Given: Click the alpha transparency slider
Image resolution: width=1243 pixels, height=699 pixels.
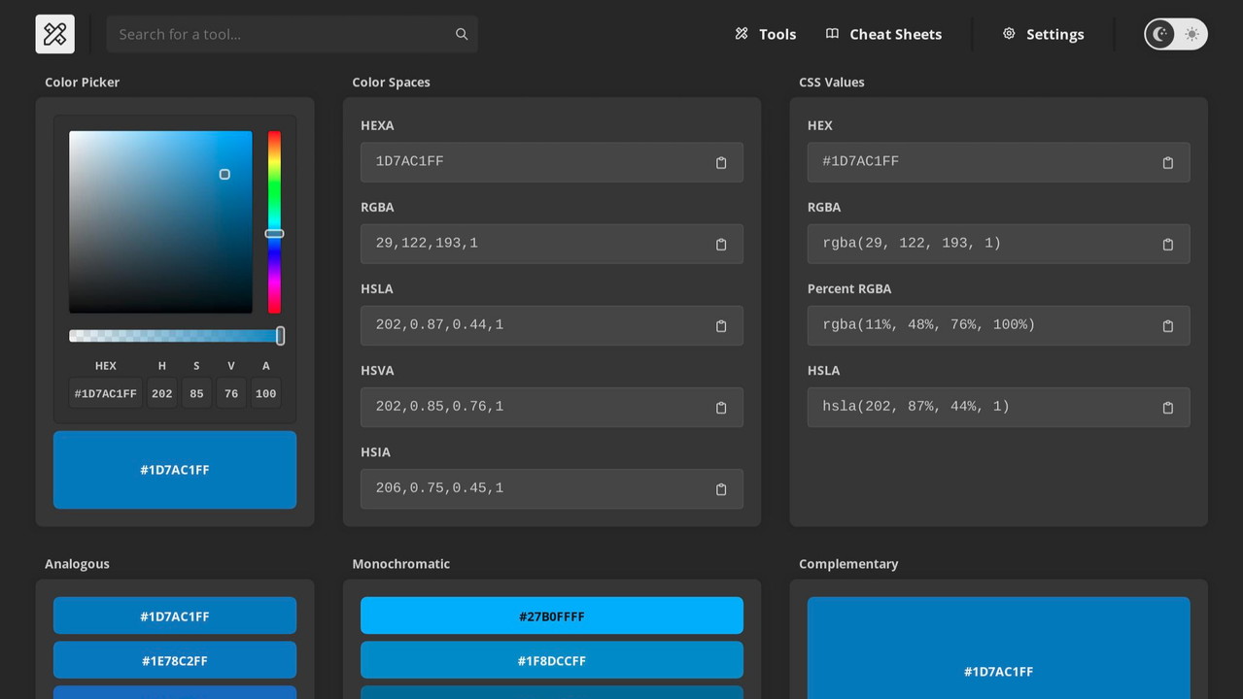Looking at the screenshot, I should pos(175,336).
